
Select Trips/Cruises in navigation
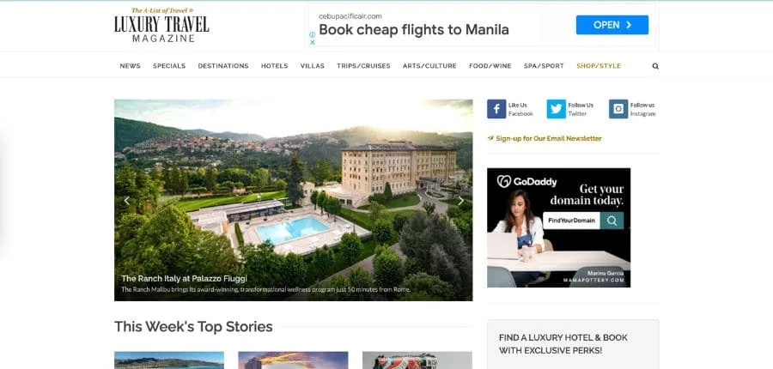(x=363, y=66)
